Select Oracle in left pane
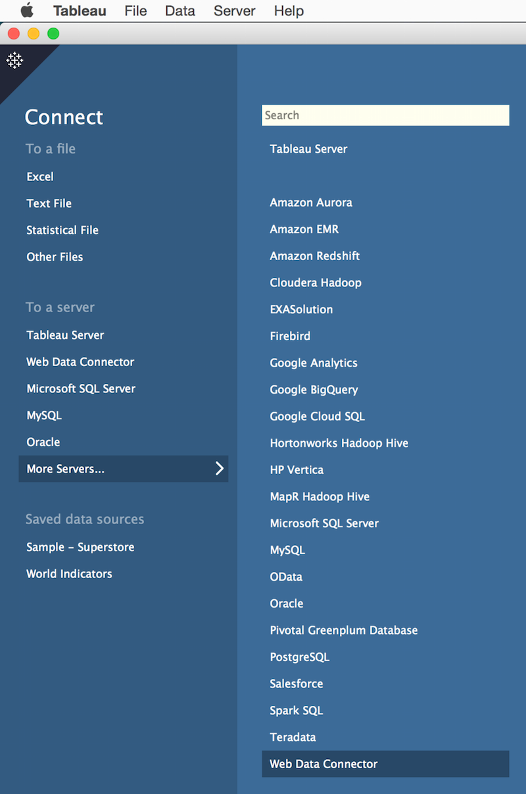526x794 pixels. [43, 442]
